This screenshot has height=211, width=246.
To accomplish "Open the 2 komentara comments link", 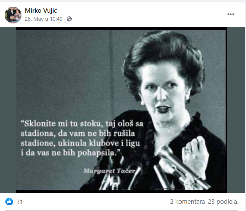I will tap(187, 202).
